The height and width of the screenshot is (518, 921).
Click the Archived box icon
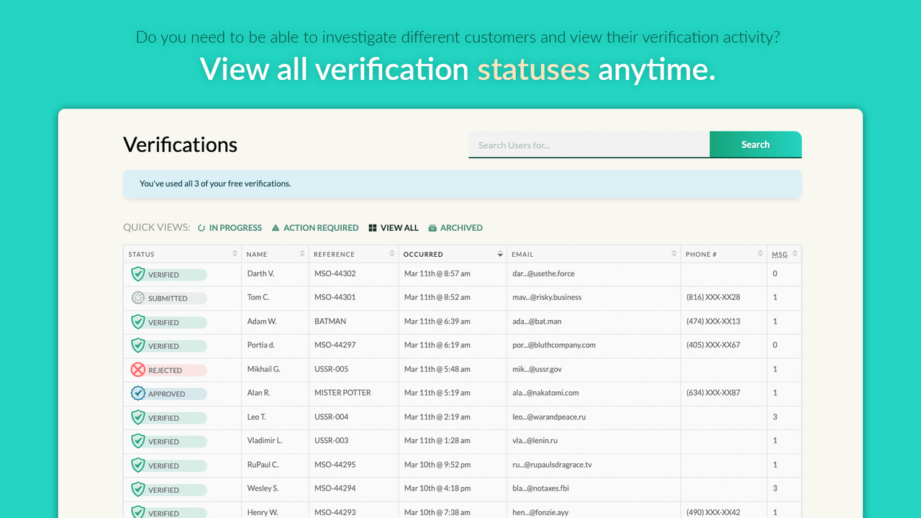coord(432,228)
